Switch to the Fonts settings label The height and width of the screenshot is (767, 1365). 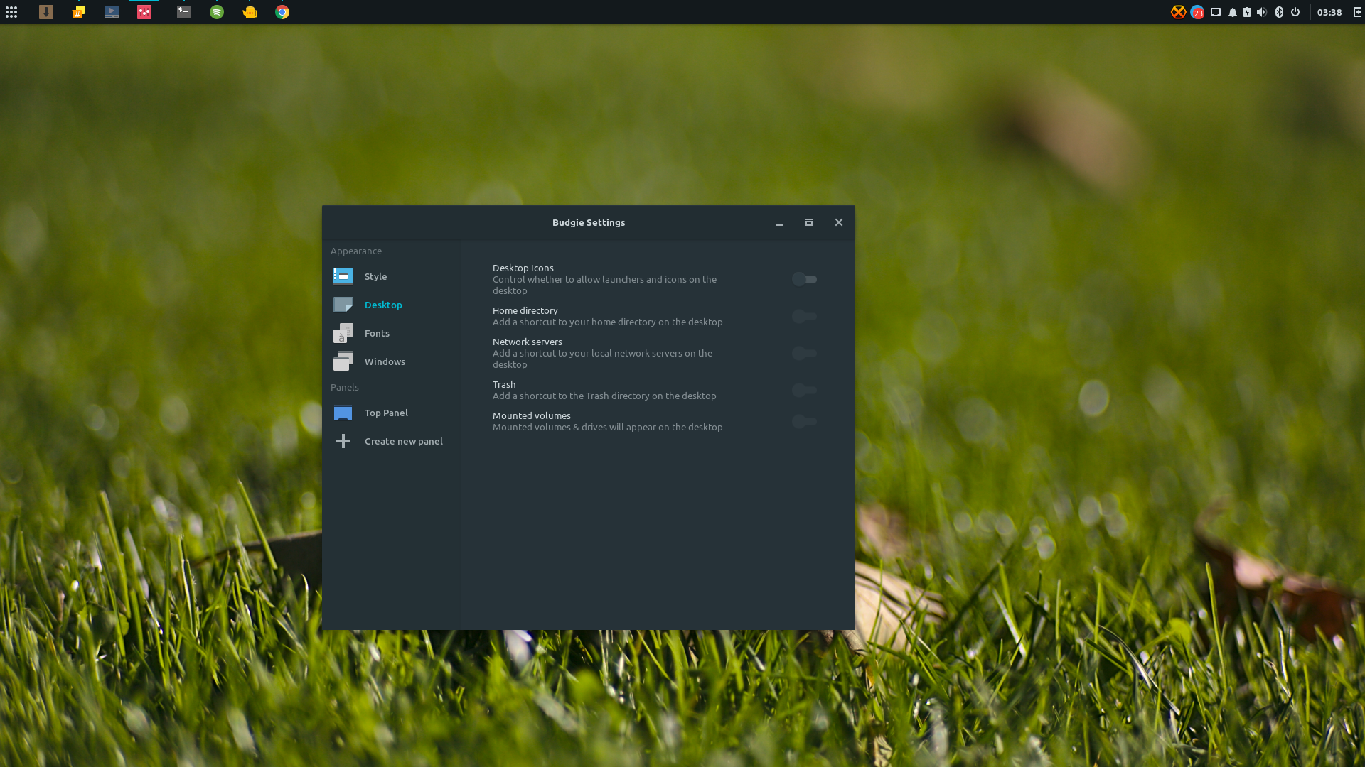click(377, 333)
